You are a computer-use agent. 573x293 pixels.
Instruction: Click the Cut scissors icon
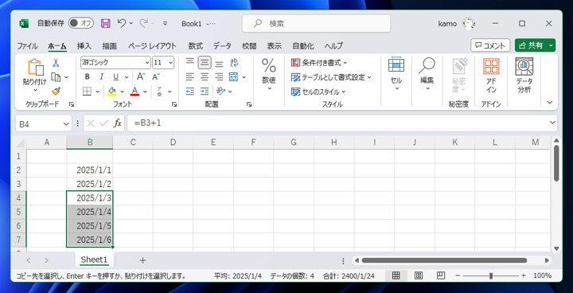56,63
